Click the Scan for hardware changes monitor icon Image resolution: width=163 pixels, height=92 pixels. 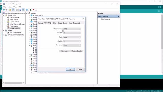coord(27,10)
